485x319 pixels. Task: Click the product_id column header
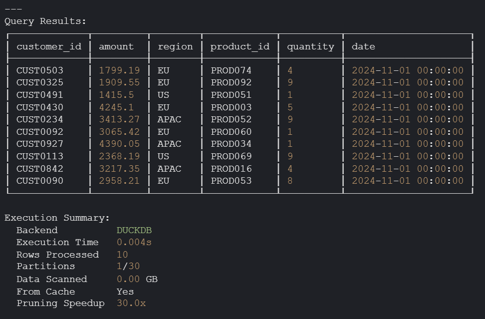tap(240, 46)
